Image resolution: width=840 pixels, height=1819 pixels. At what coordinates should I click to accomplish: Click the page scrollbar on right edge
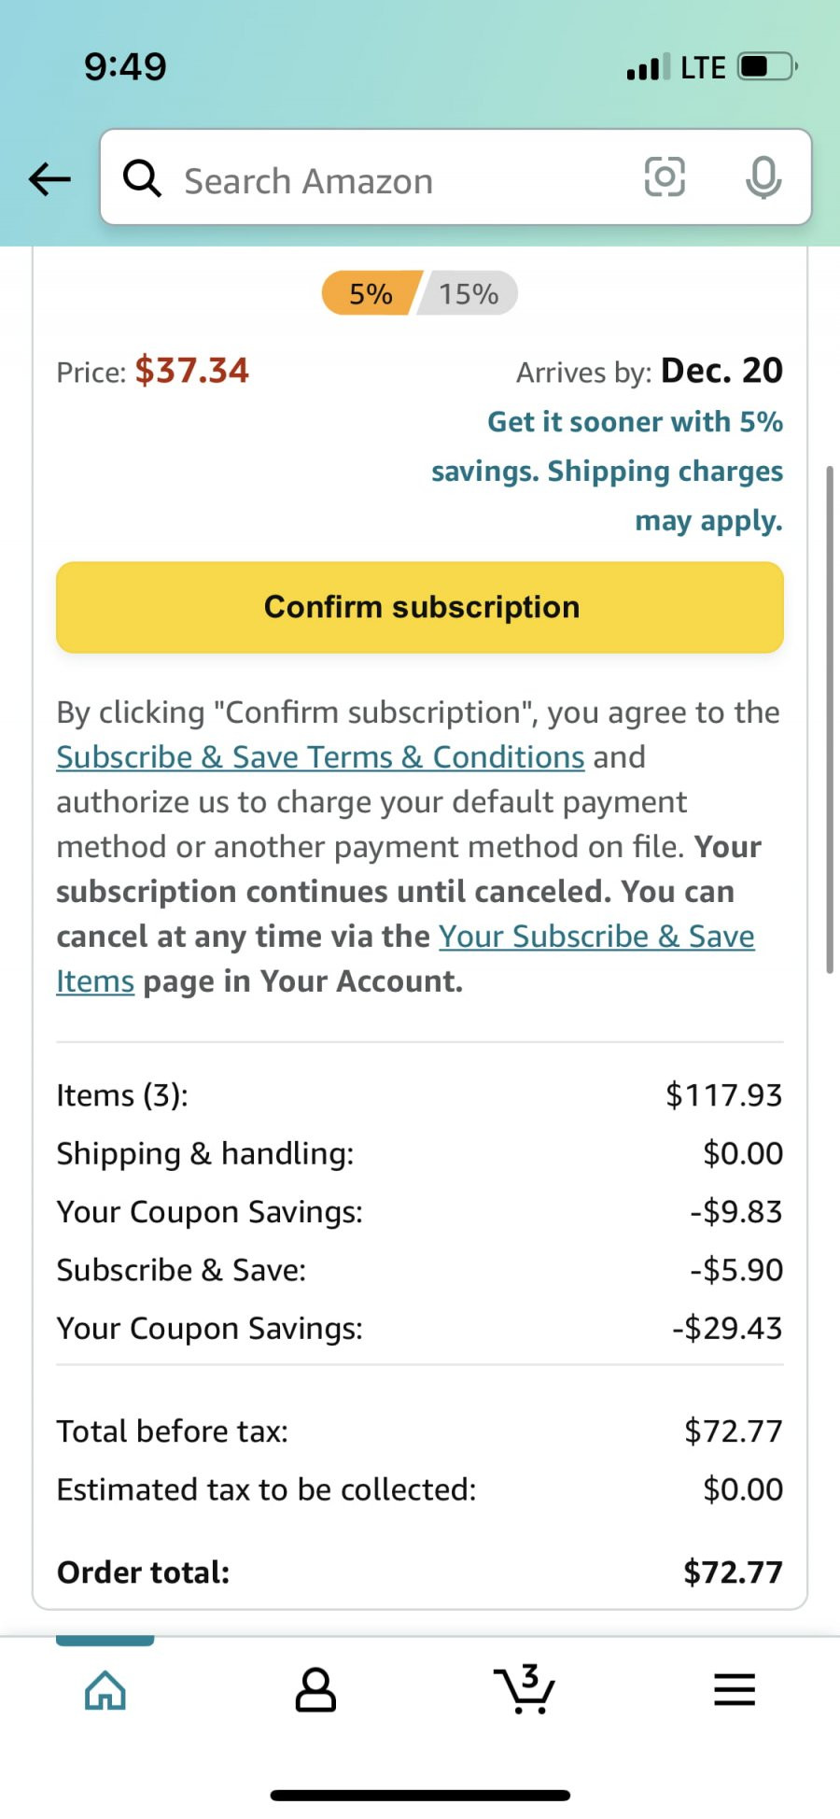coord(829,719)
